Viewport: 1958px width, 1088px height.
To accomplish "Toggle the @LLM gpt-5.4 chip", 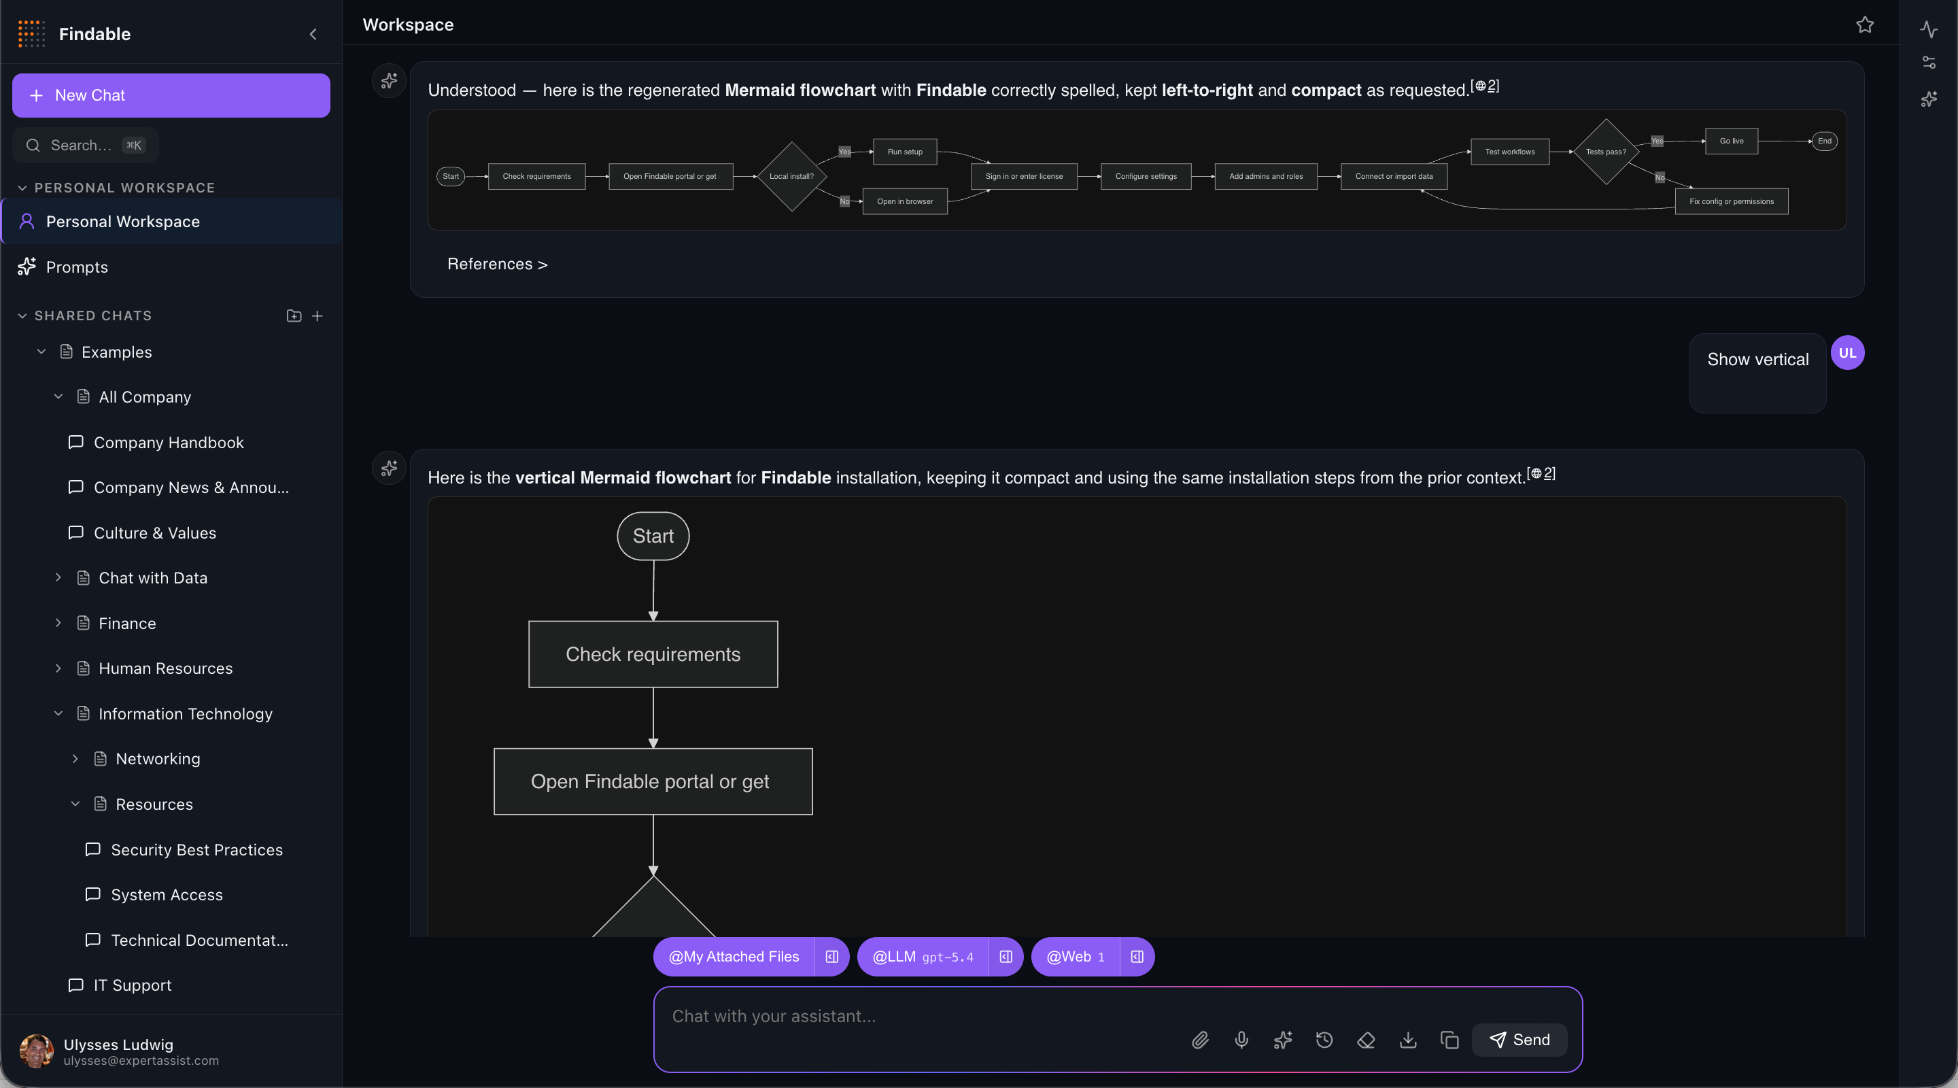I will coord(923,957).
